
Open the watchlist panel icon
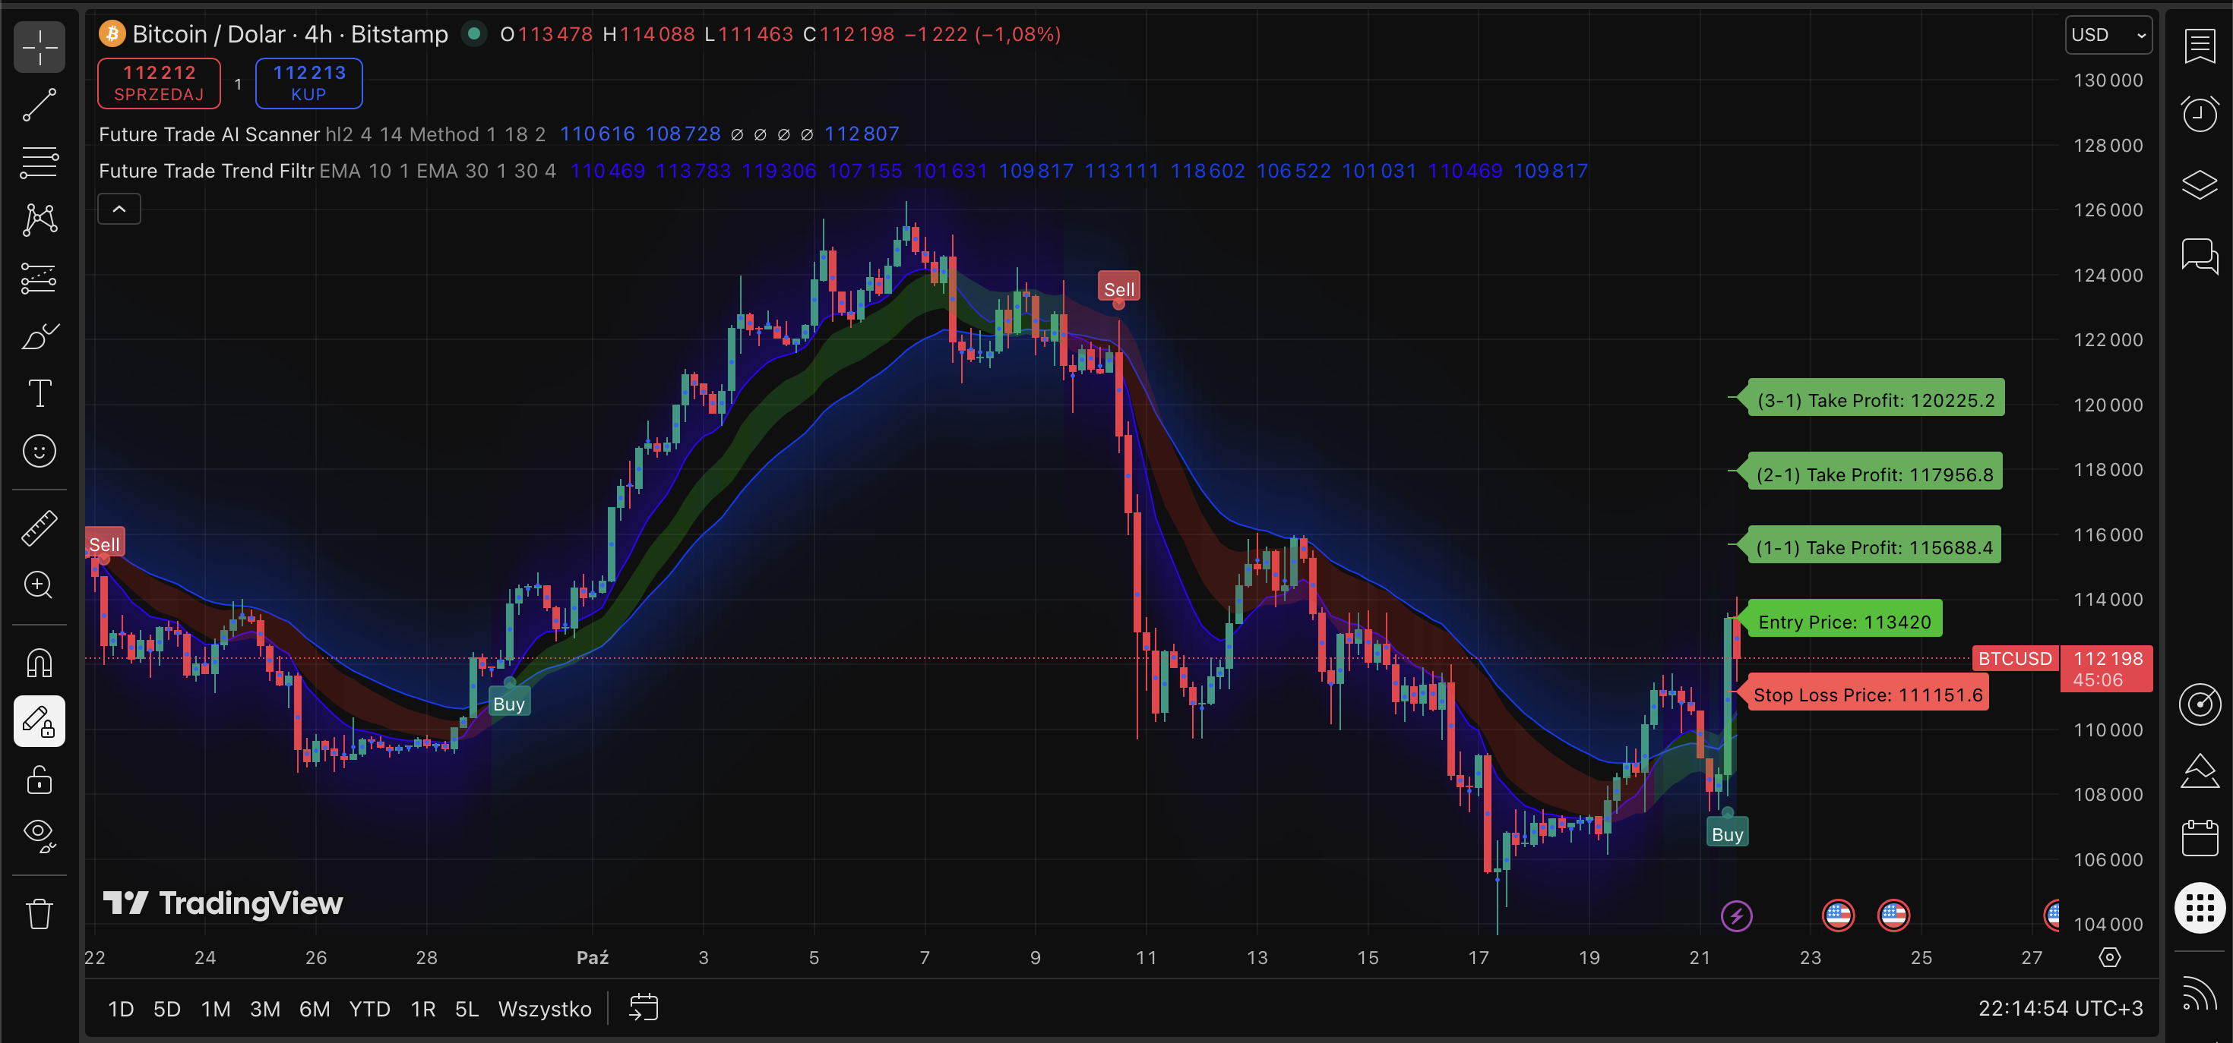(x=2200, y=46)
